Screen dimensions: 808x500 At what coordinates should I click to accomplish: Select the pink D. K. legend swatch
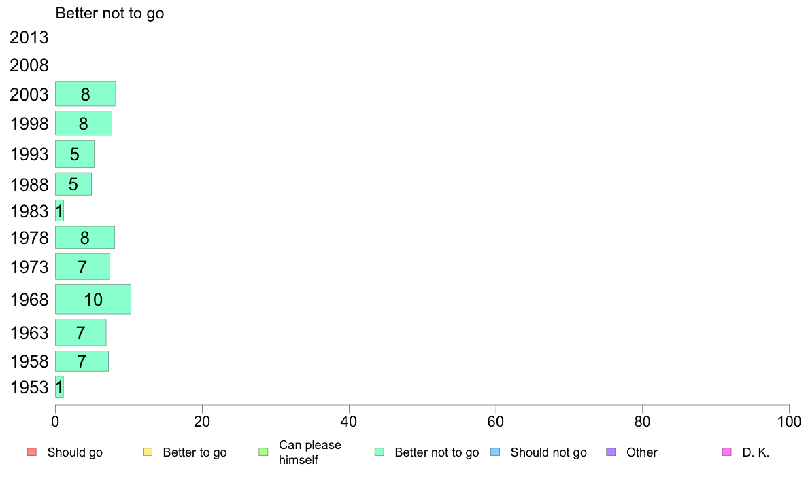(726, 452)
